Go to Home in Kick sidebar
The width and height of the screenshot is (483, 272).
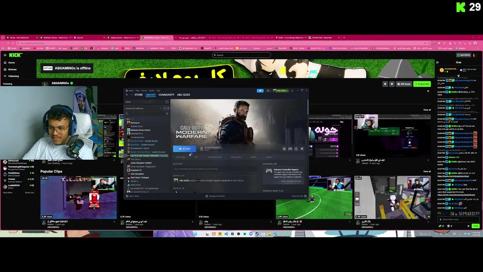pyautogui.click(x=11, y=63)
